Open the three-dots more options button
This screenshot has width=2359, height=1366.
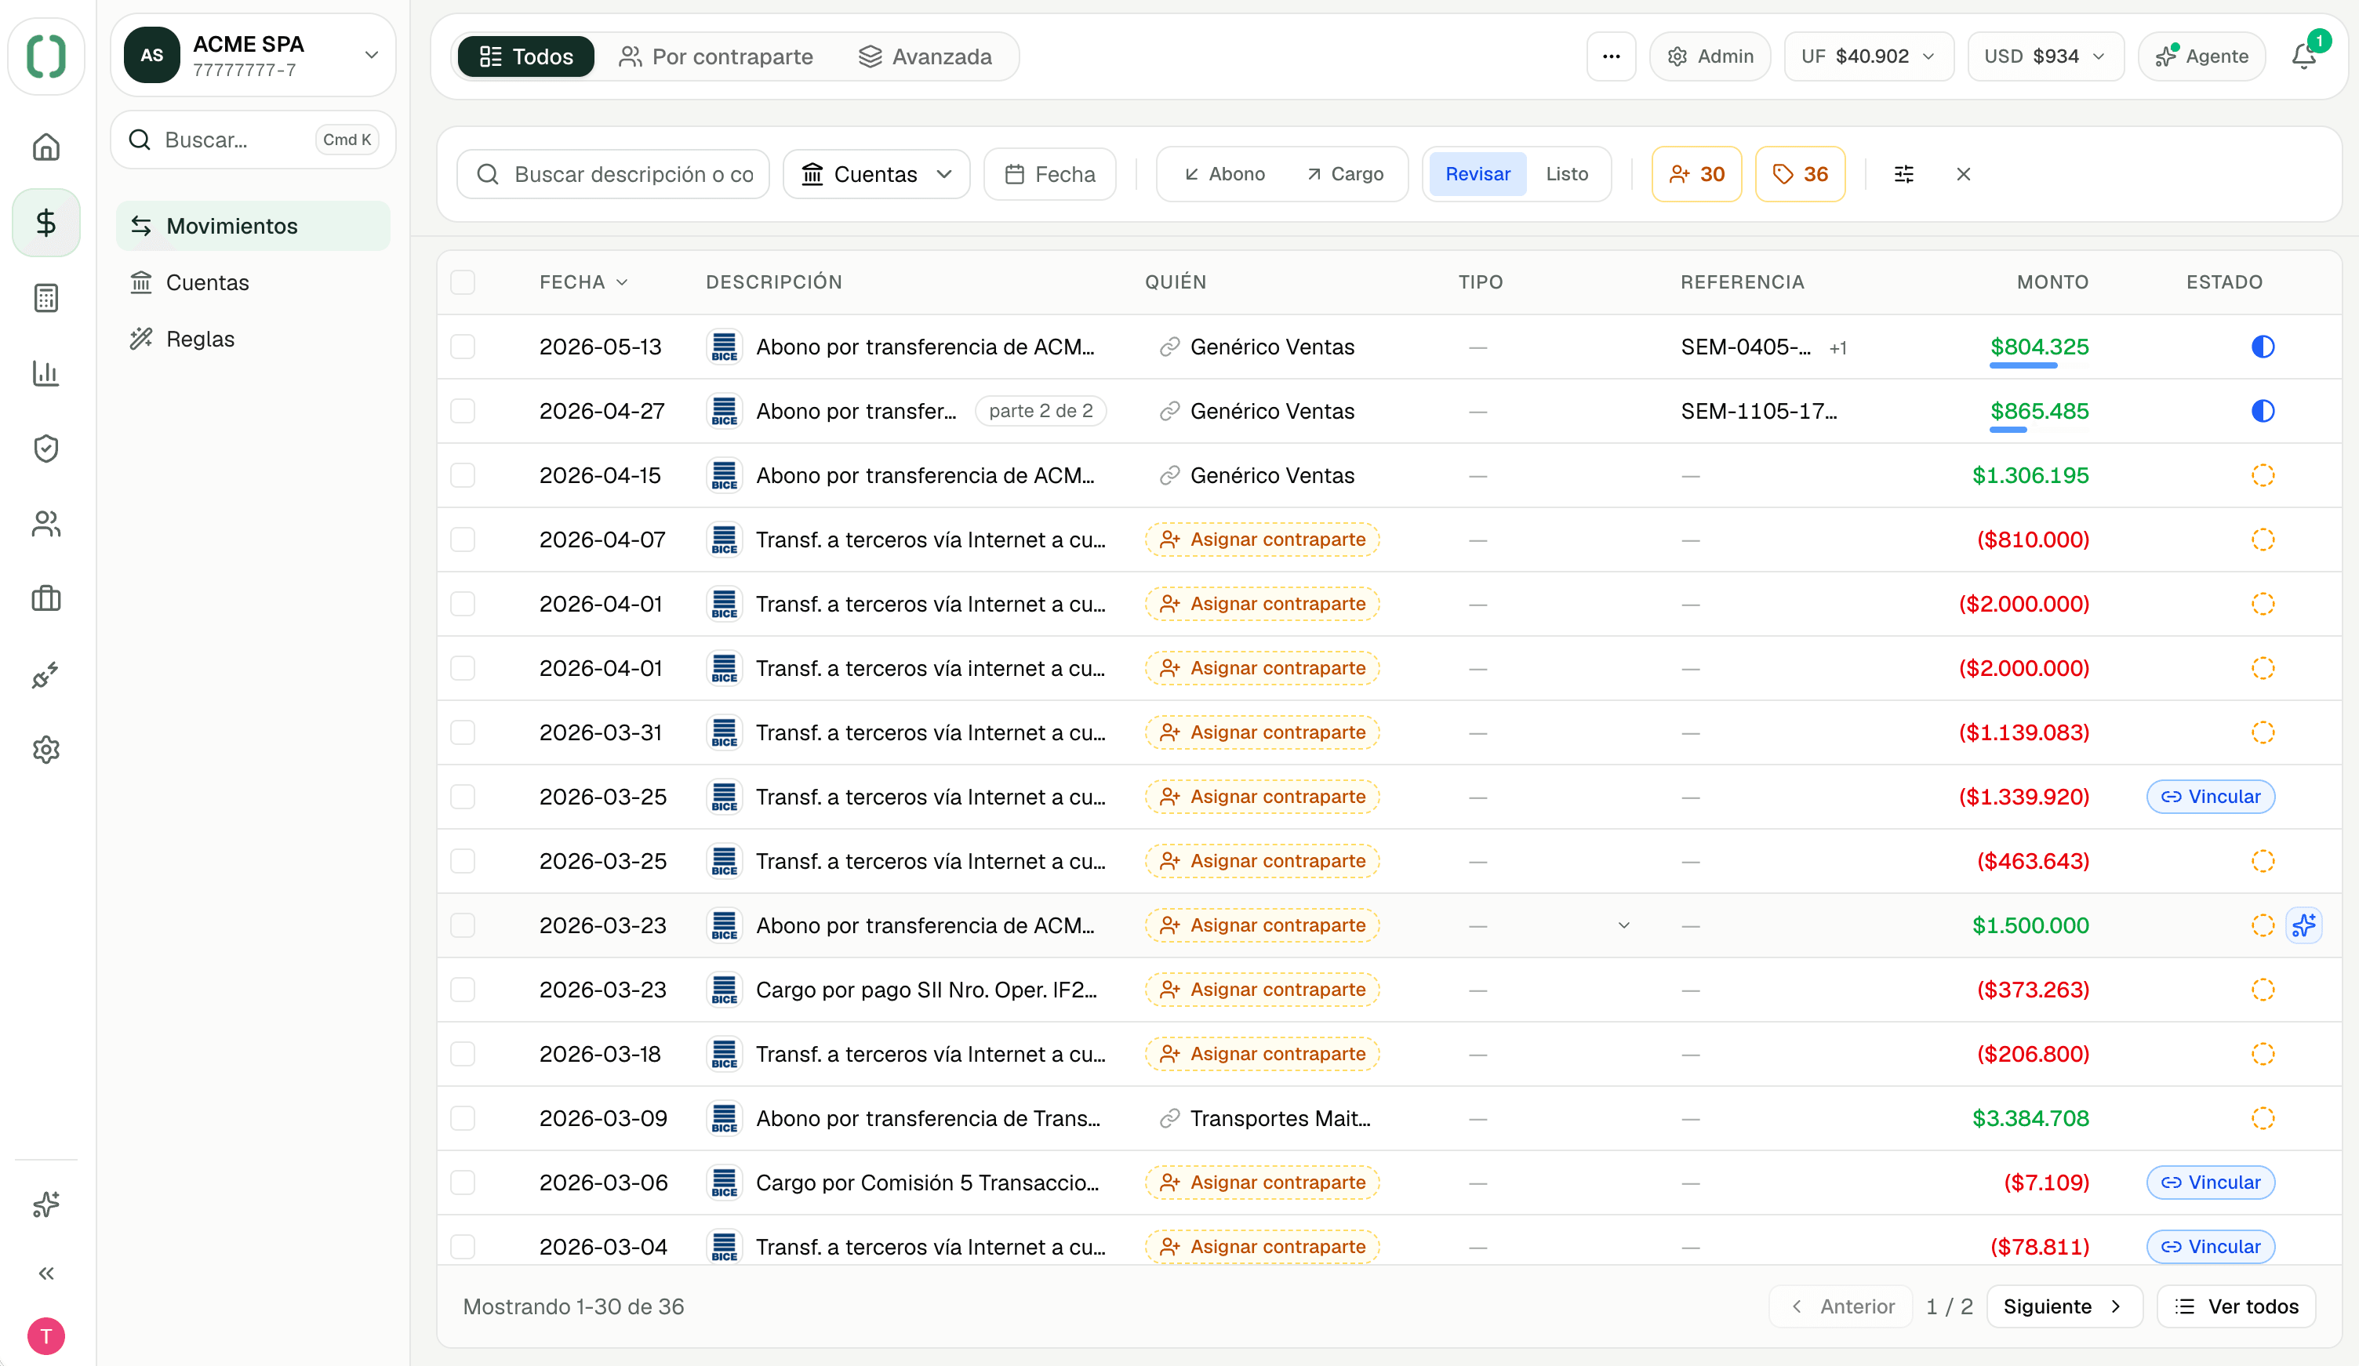tap(1611, 56)
